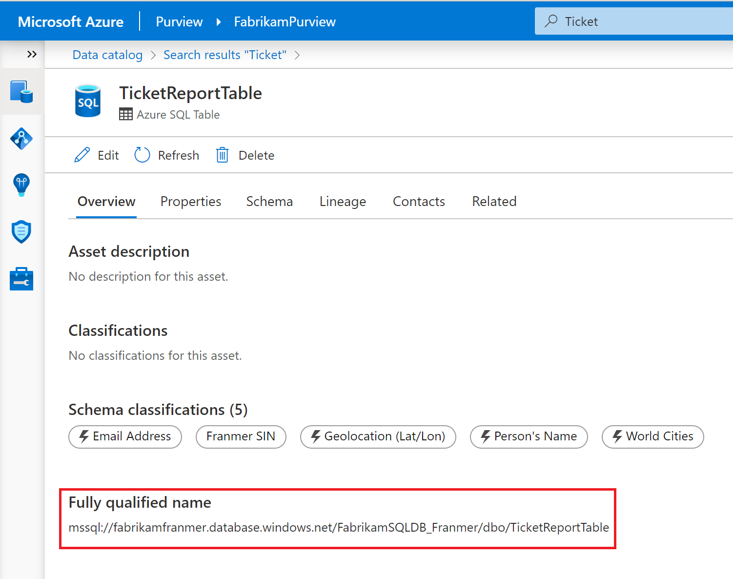Expand the left navigation with double chevron
Screen dimensions: 733x579
click(x=32, y=54)
